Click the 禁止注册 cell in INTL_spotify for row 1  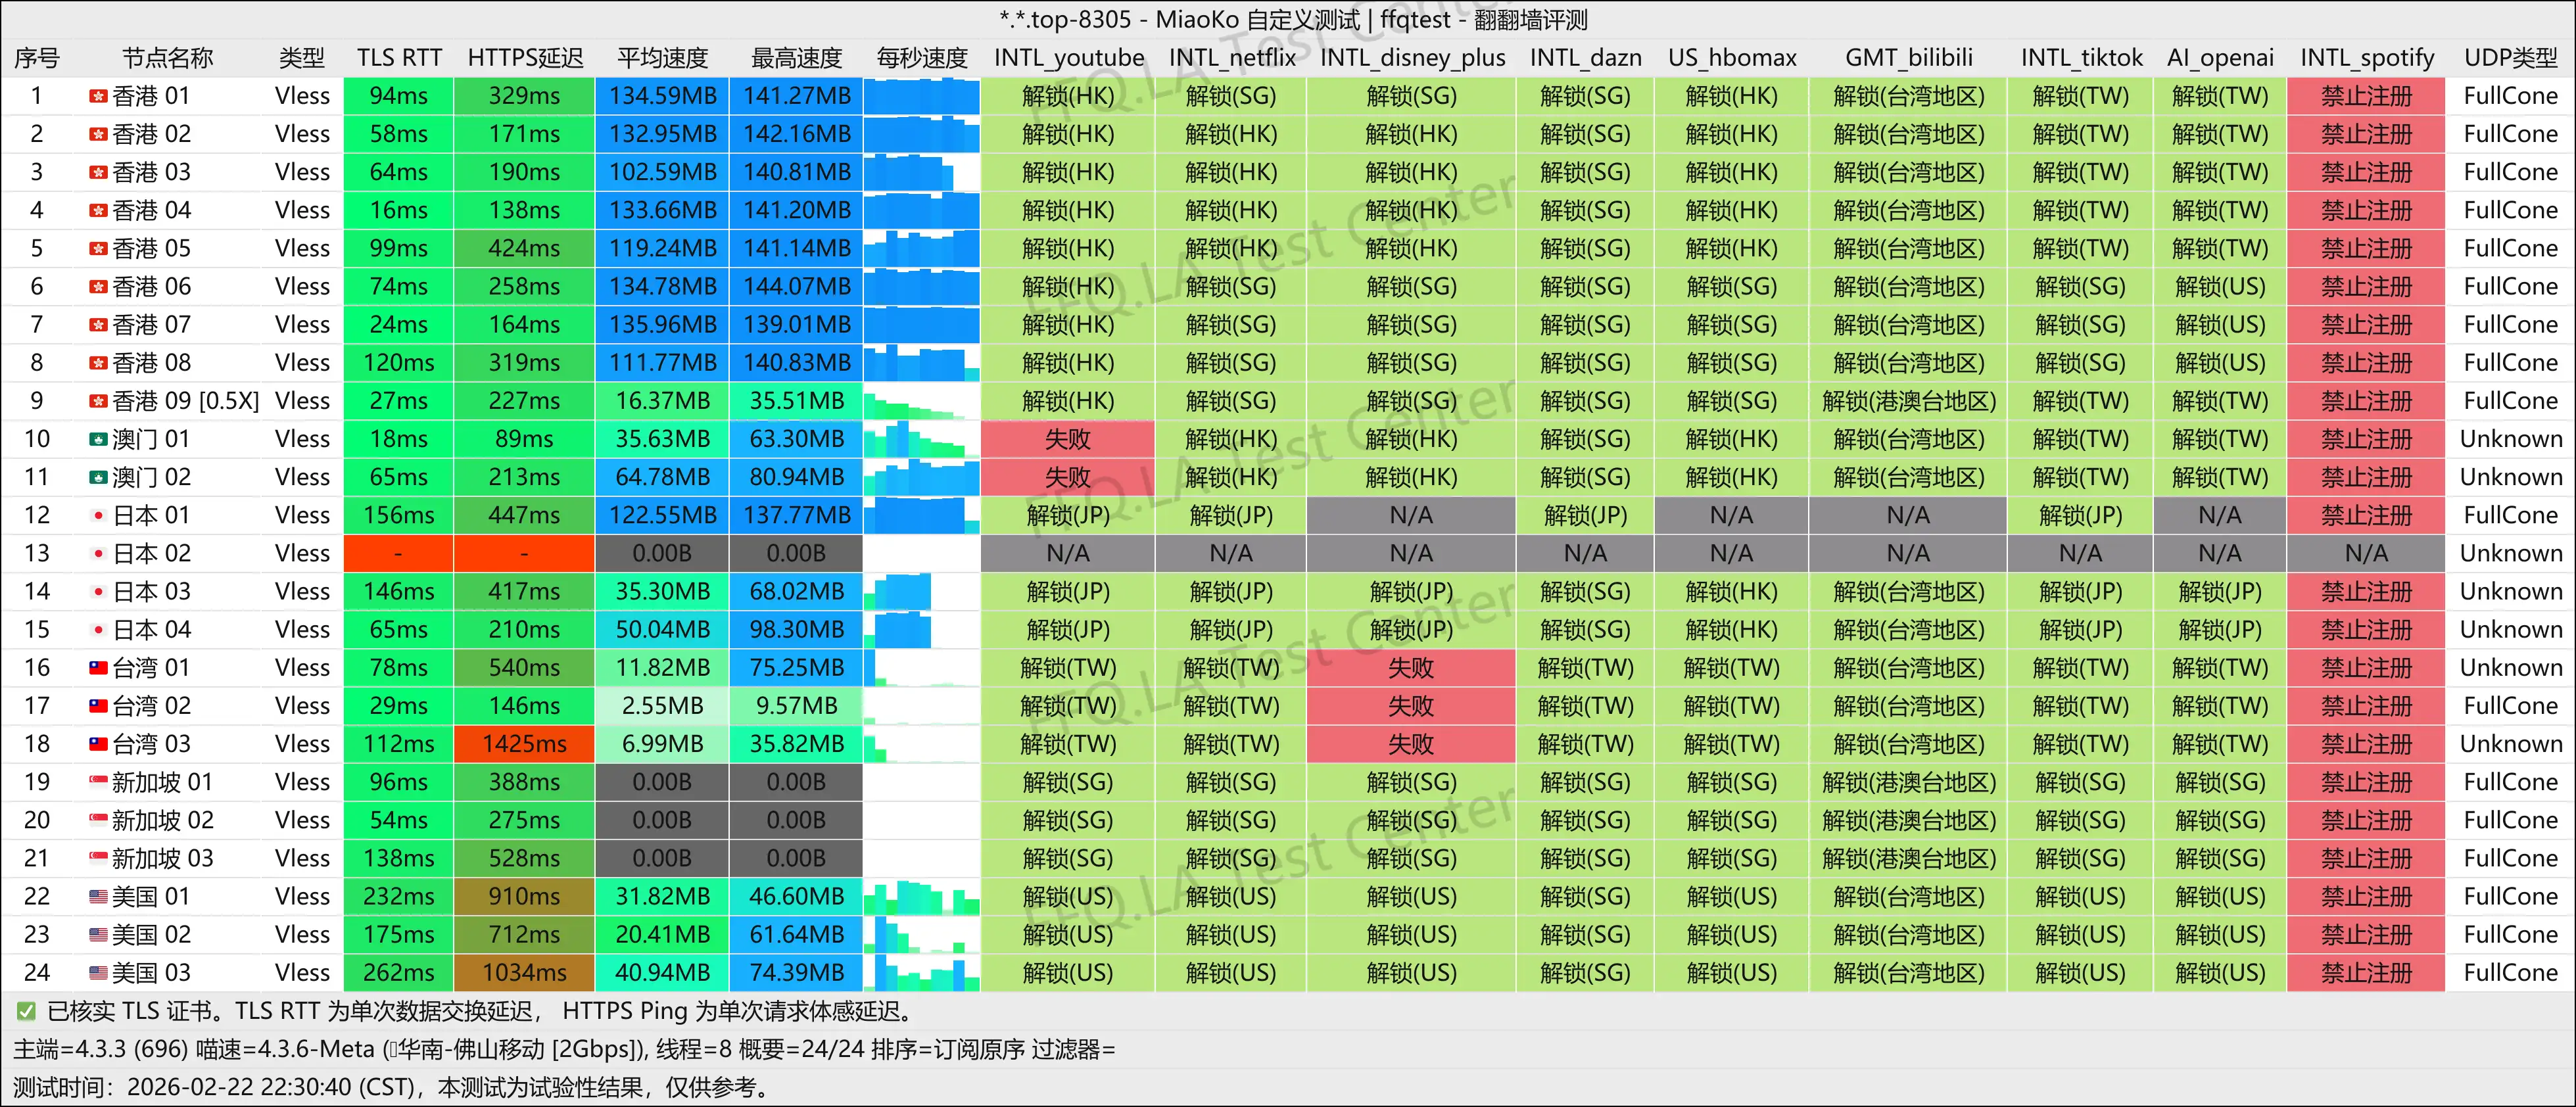2366,96
